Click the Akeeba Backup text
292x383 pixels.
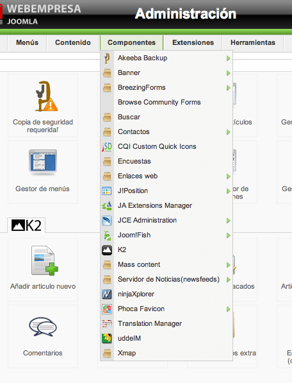coord(143,58)
